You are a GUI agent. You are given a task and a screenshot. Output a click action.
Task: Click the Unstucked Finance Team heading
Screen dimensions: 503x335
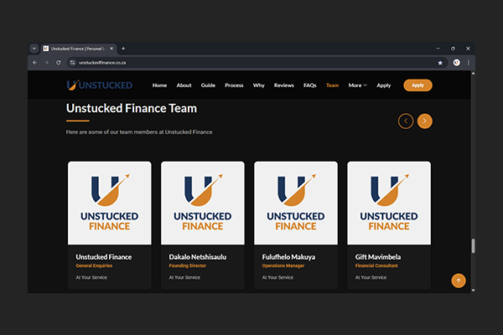[132, 108]
